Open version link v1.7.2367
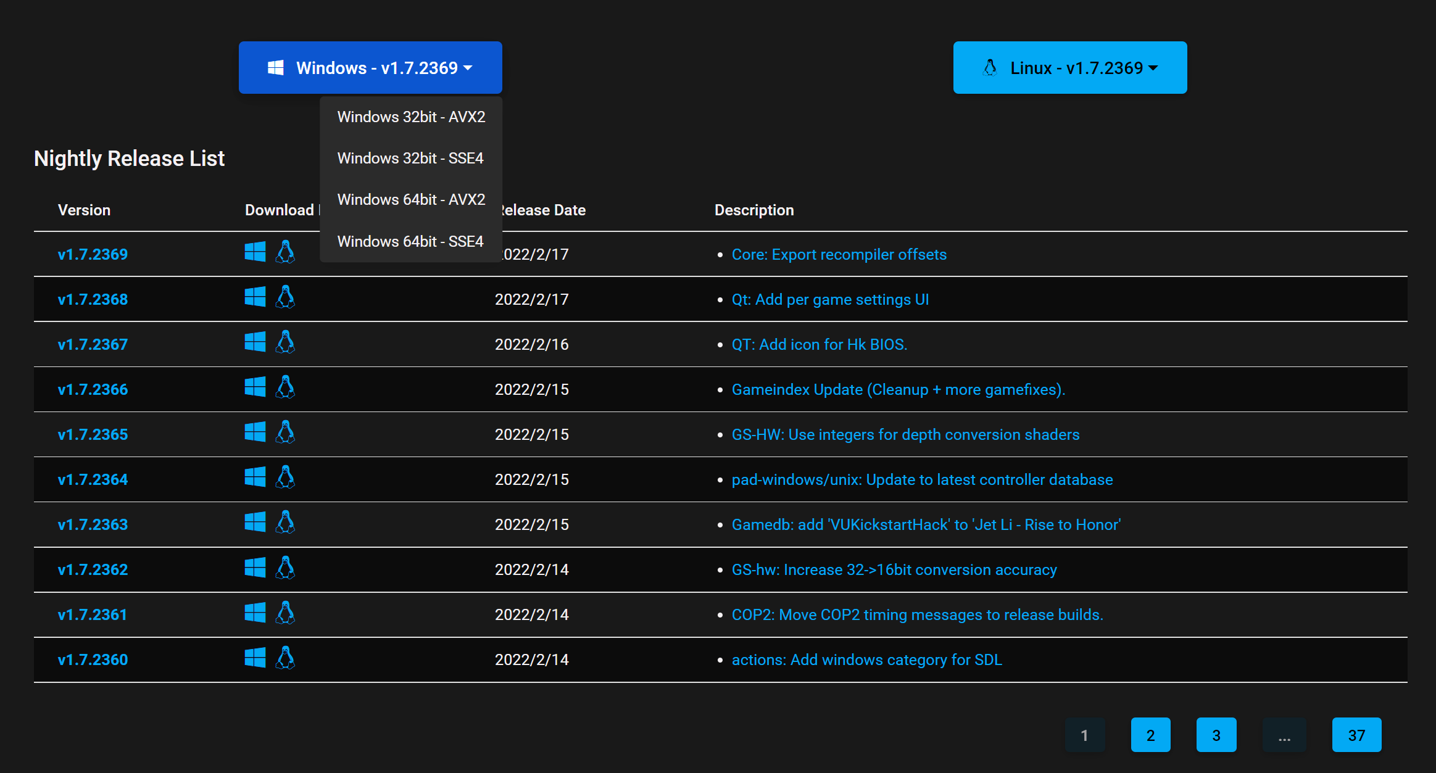 [93, 344]
